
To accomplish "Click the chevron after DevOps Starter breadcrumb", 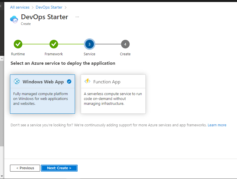I will (65, 7).
